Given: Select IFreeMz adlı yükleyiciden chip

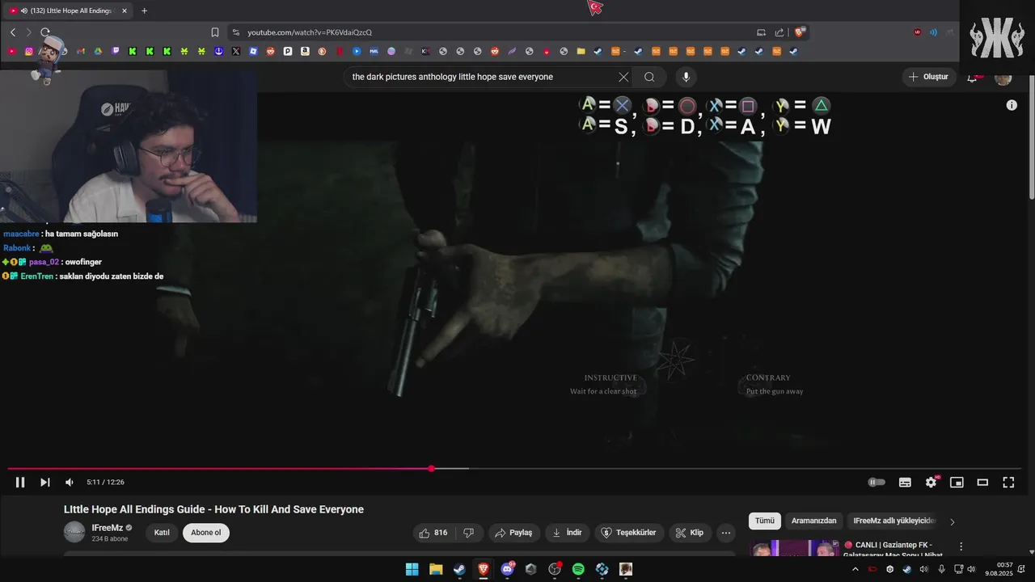Looking at the screenshot, I should (x=894, y=521).
